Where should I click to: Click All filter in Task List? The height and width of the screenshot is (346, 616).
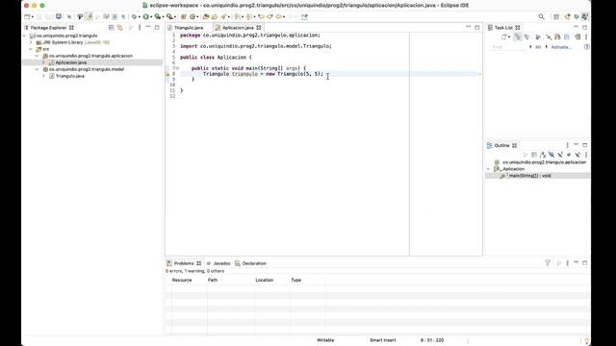[538, 47]
